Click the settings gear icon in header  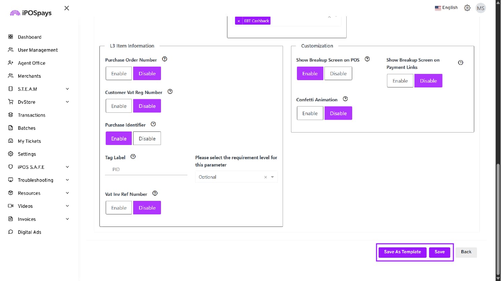tap(467, 8)
